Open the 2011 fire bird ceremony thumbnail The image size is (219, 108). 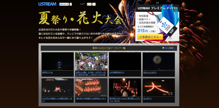[x=58, y=87]
